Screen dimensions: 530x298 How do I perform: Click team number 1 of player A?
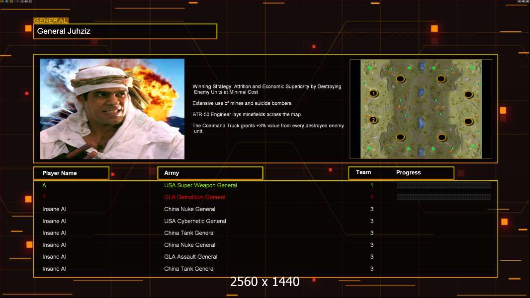point(372,185)
